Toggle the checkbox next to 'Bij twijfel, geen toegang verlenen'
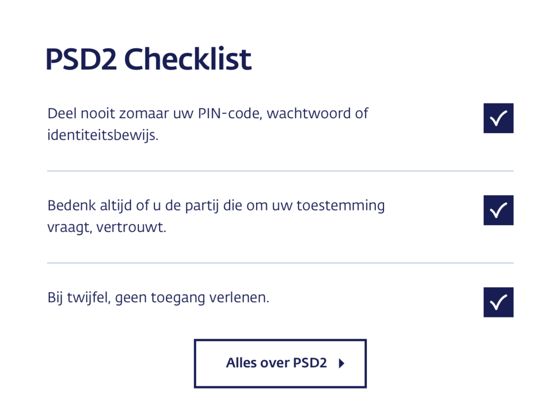 498,302
